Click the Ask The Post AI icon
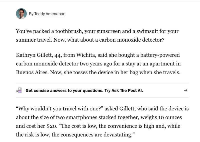Viewport: 200px width, 142px height. 19,90
